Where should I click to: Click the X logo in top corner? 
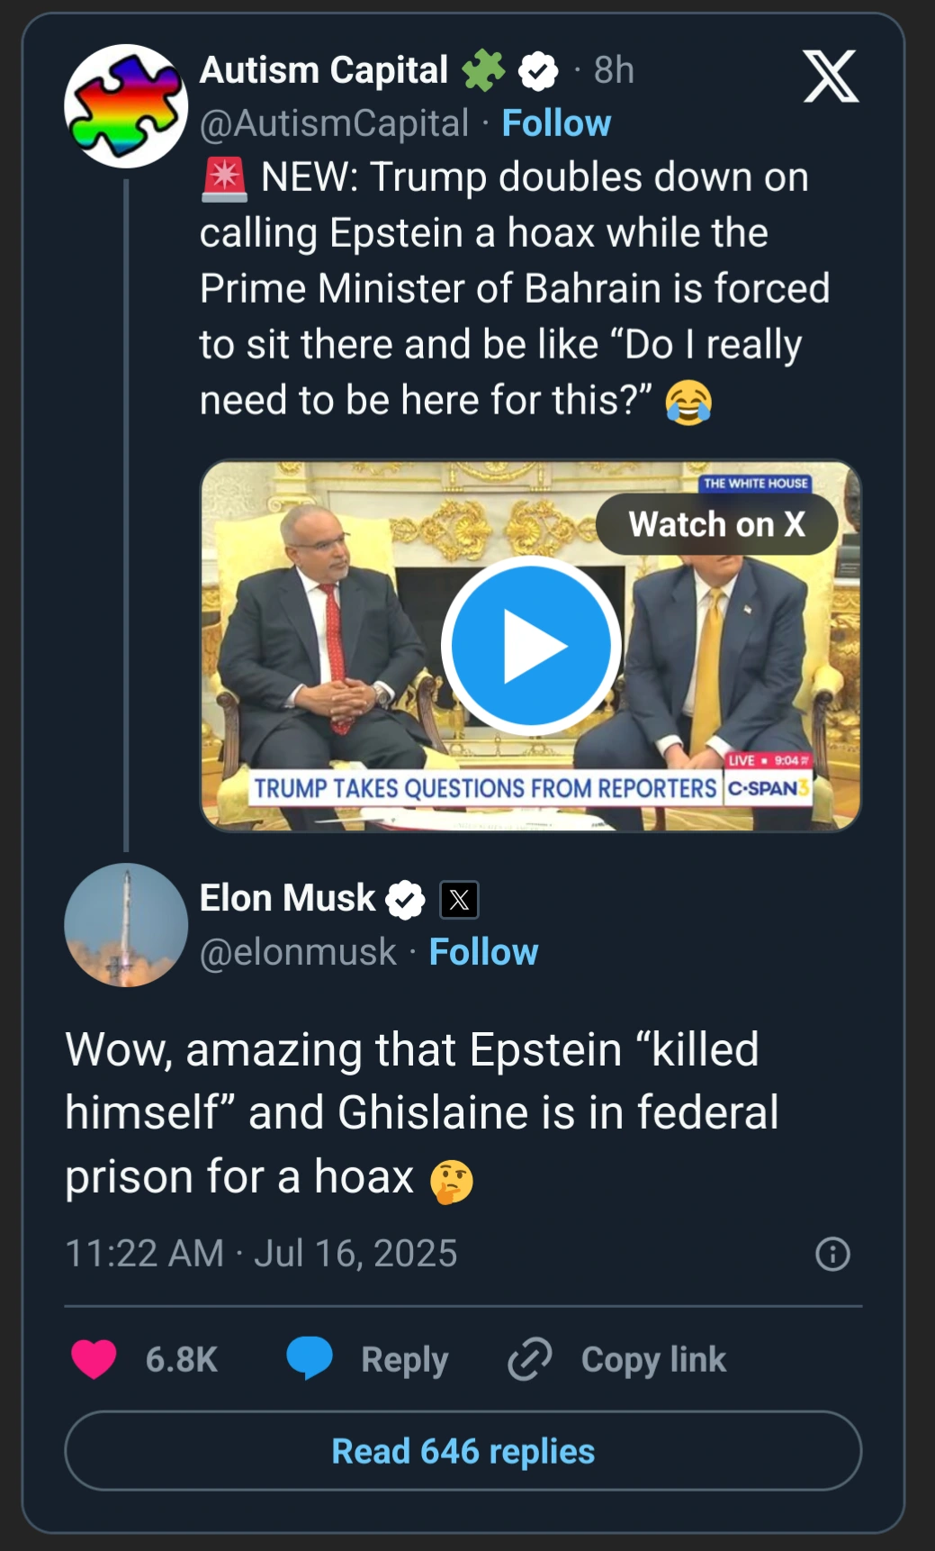click(830, 76)
